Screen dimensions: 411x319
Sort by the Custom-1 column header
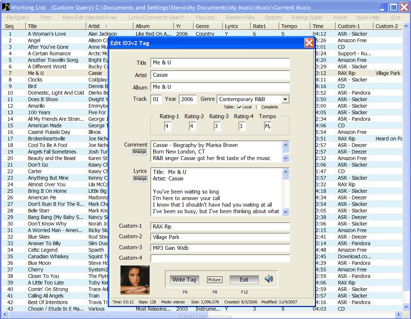pyautogui.click(x=354, y=26)
